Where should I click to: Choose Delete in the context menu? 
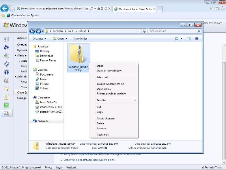coord(101,123)
